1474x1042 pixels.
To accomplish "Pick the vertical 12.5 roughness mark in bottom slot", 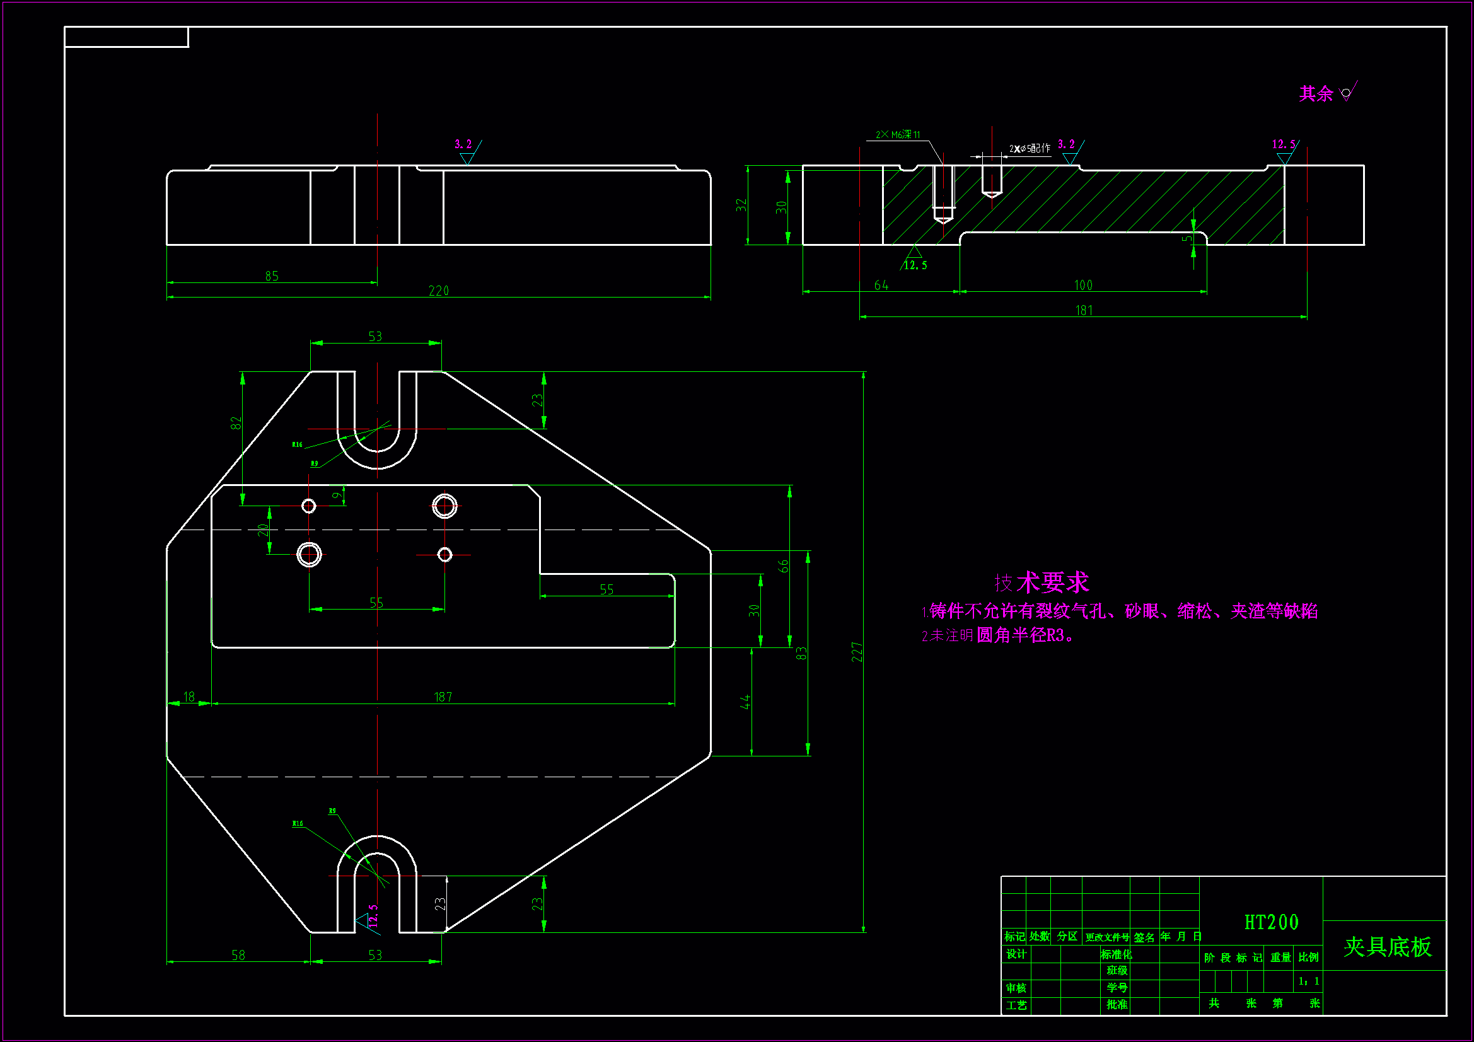I will tap(368, 918).
